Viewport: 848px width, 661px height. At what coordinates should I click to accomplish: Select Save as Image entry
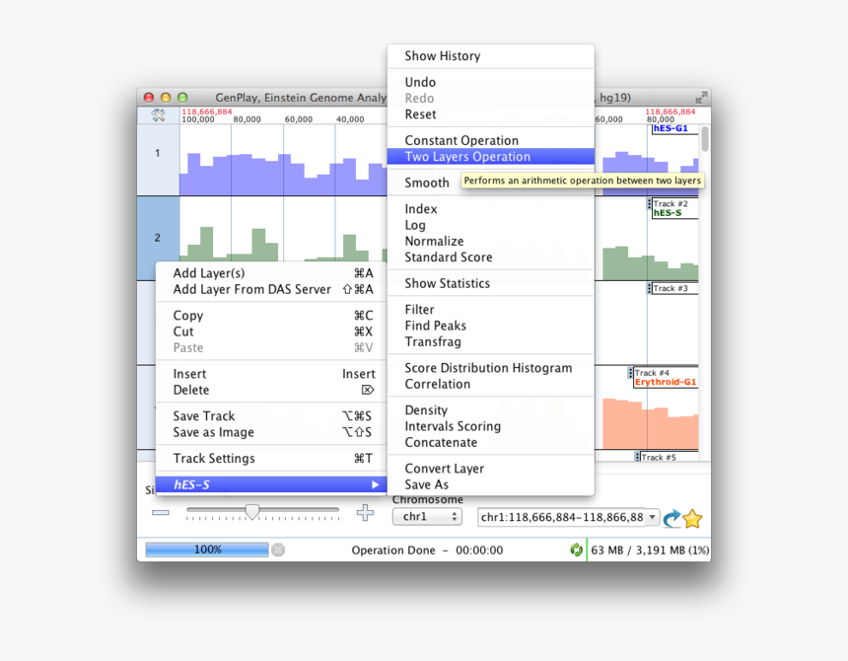pyautogui.click(x=271, y=432)
